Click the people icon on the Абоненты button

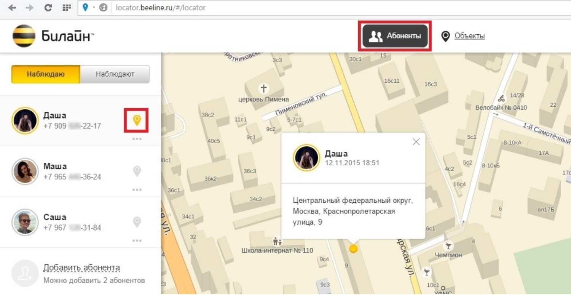377,35
